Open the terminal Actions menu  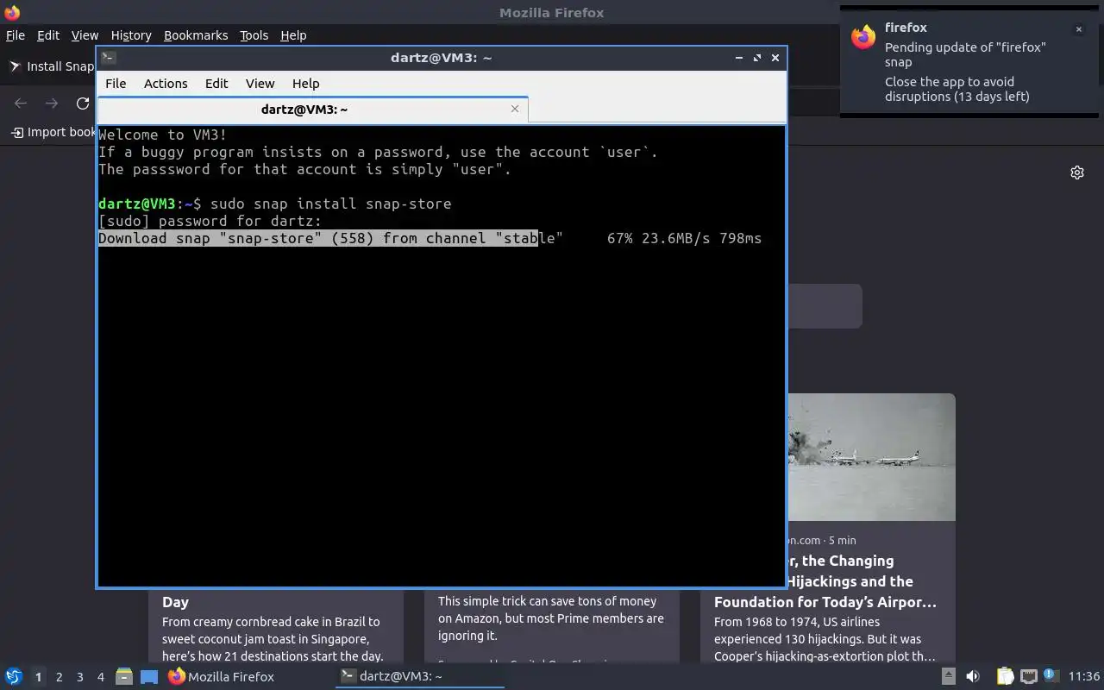166,84
